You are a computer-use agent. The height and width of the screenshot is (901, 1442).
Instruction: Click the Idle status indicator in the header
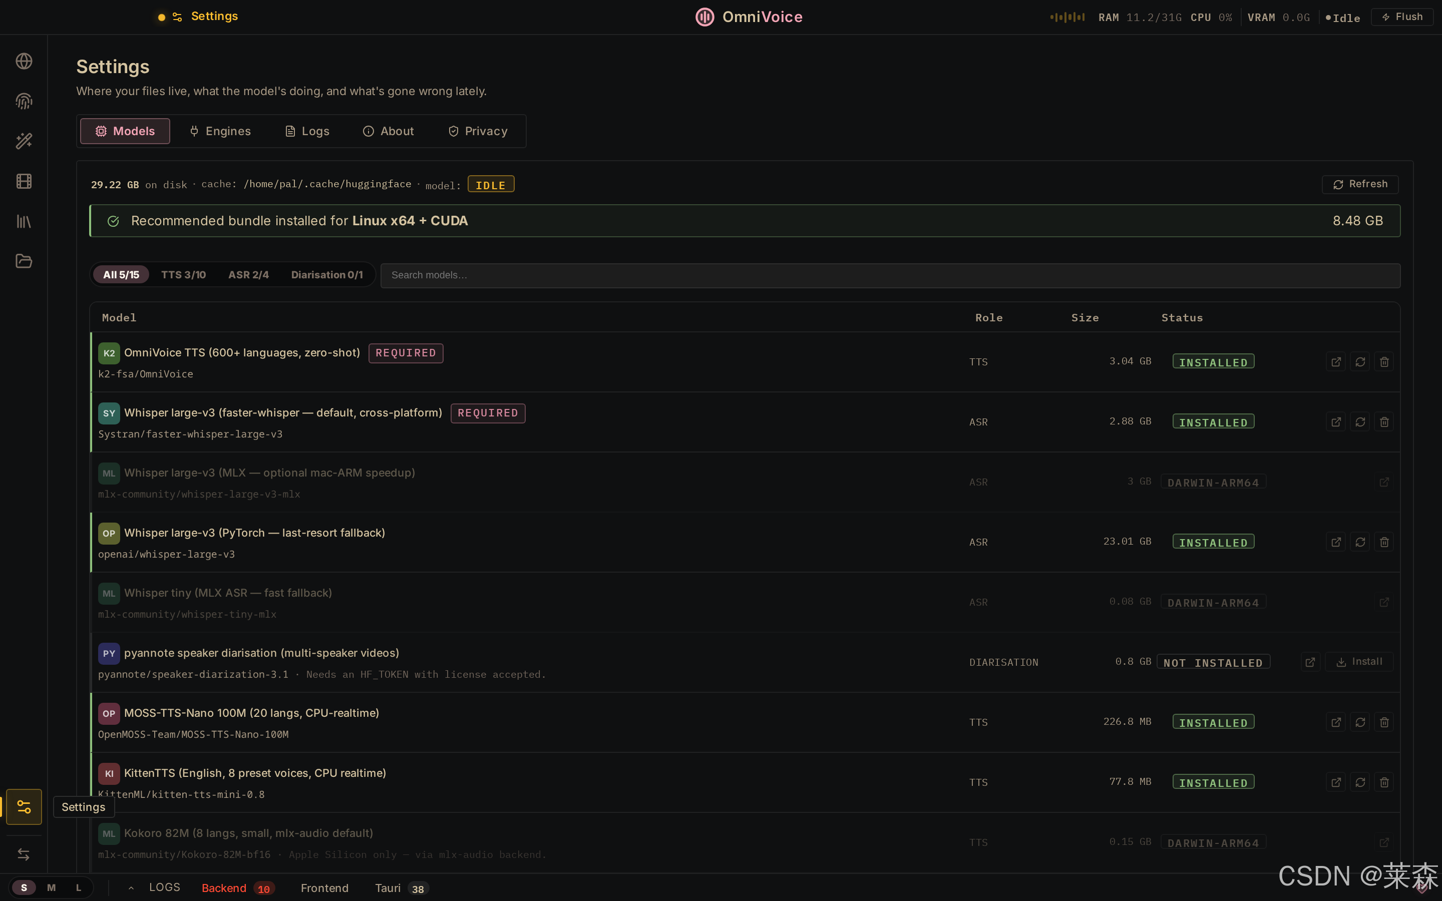1342,18
